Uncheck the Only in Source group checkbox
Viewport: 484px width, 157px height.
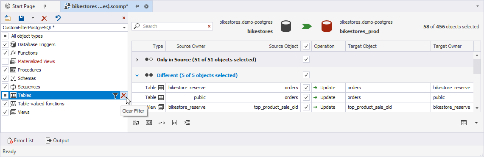tap(306, 59)
